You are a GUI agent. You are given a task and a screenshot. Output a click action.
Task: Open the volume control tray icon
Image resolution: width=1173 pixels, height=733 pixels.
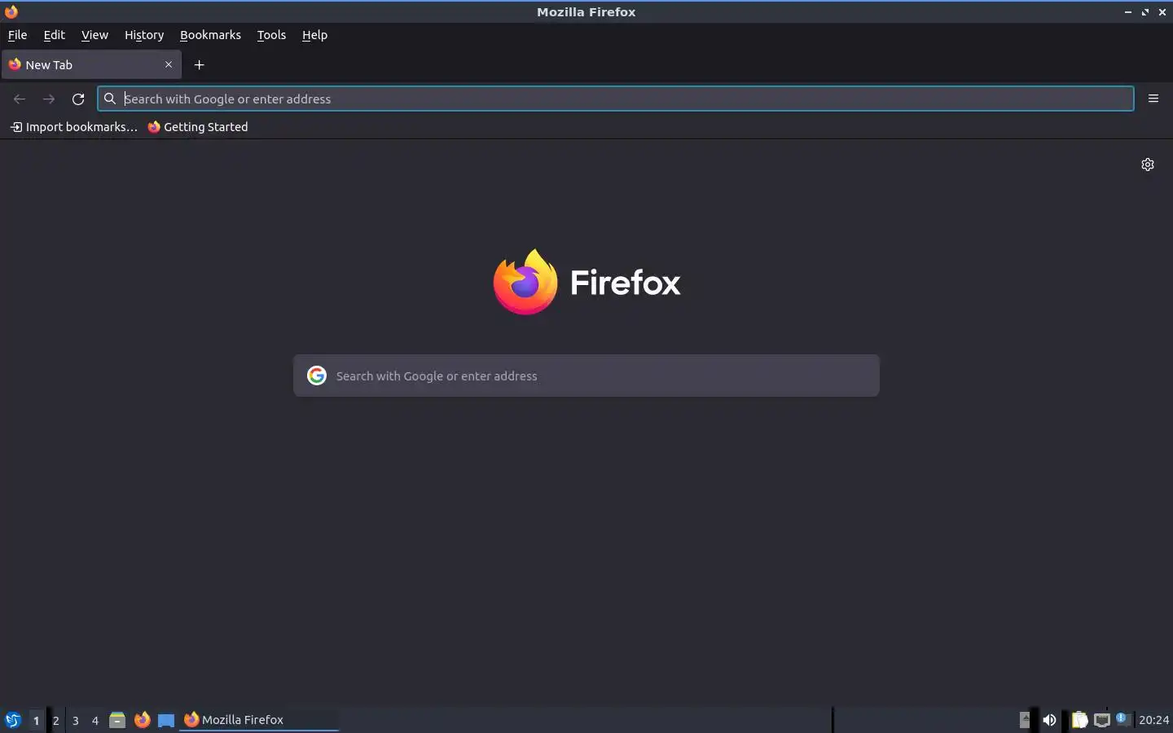[1049, 720]
